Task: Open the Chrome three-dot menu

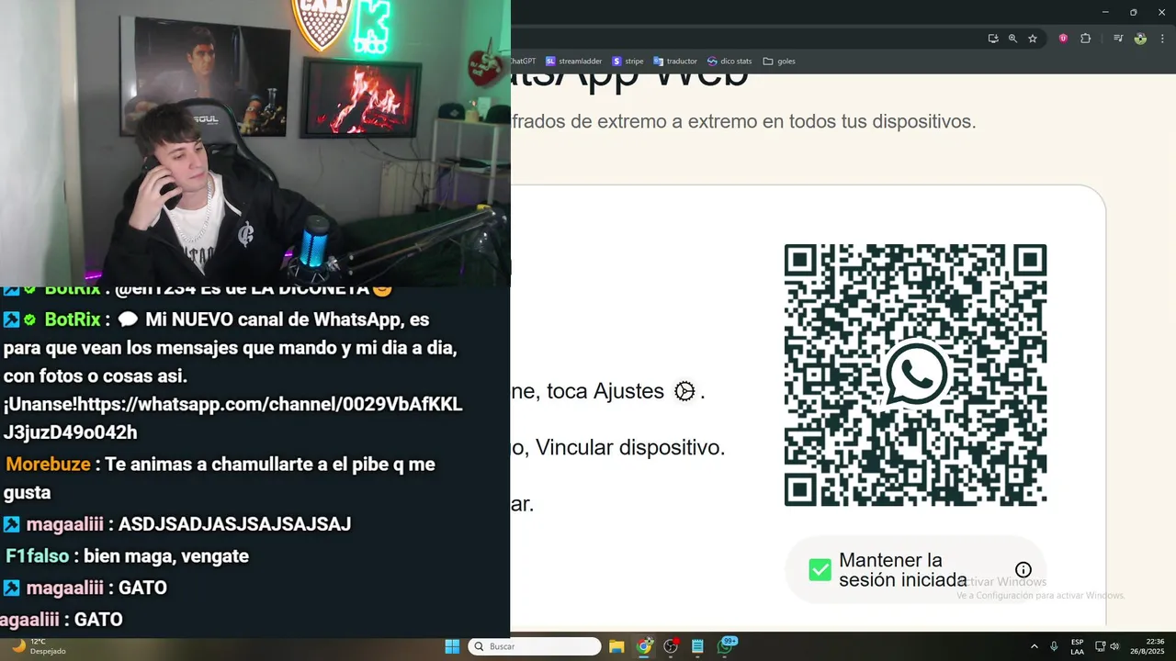Action: [x=1162, y=39]
